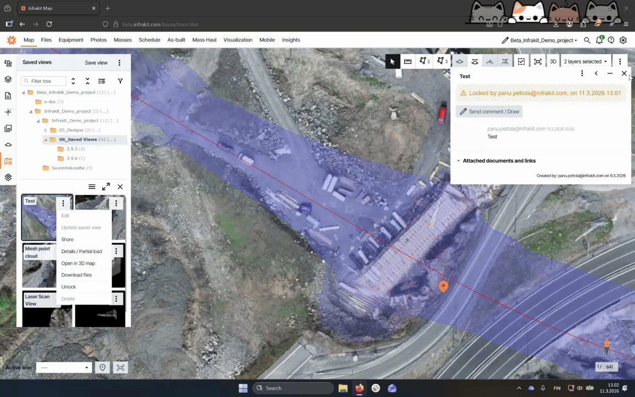Click the location pin button near Active line
Viewport: 635px width, 397px height.
coord(103,368)
